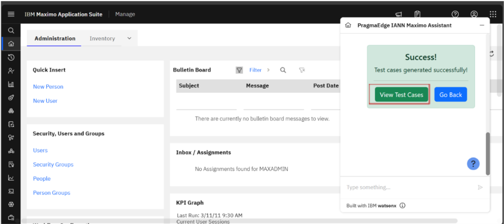Click the 'Last Run: 3/11/11 9:30 AM' text

coord(210,215)
